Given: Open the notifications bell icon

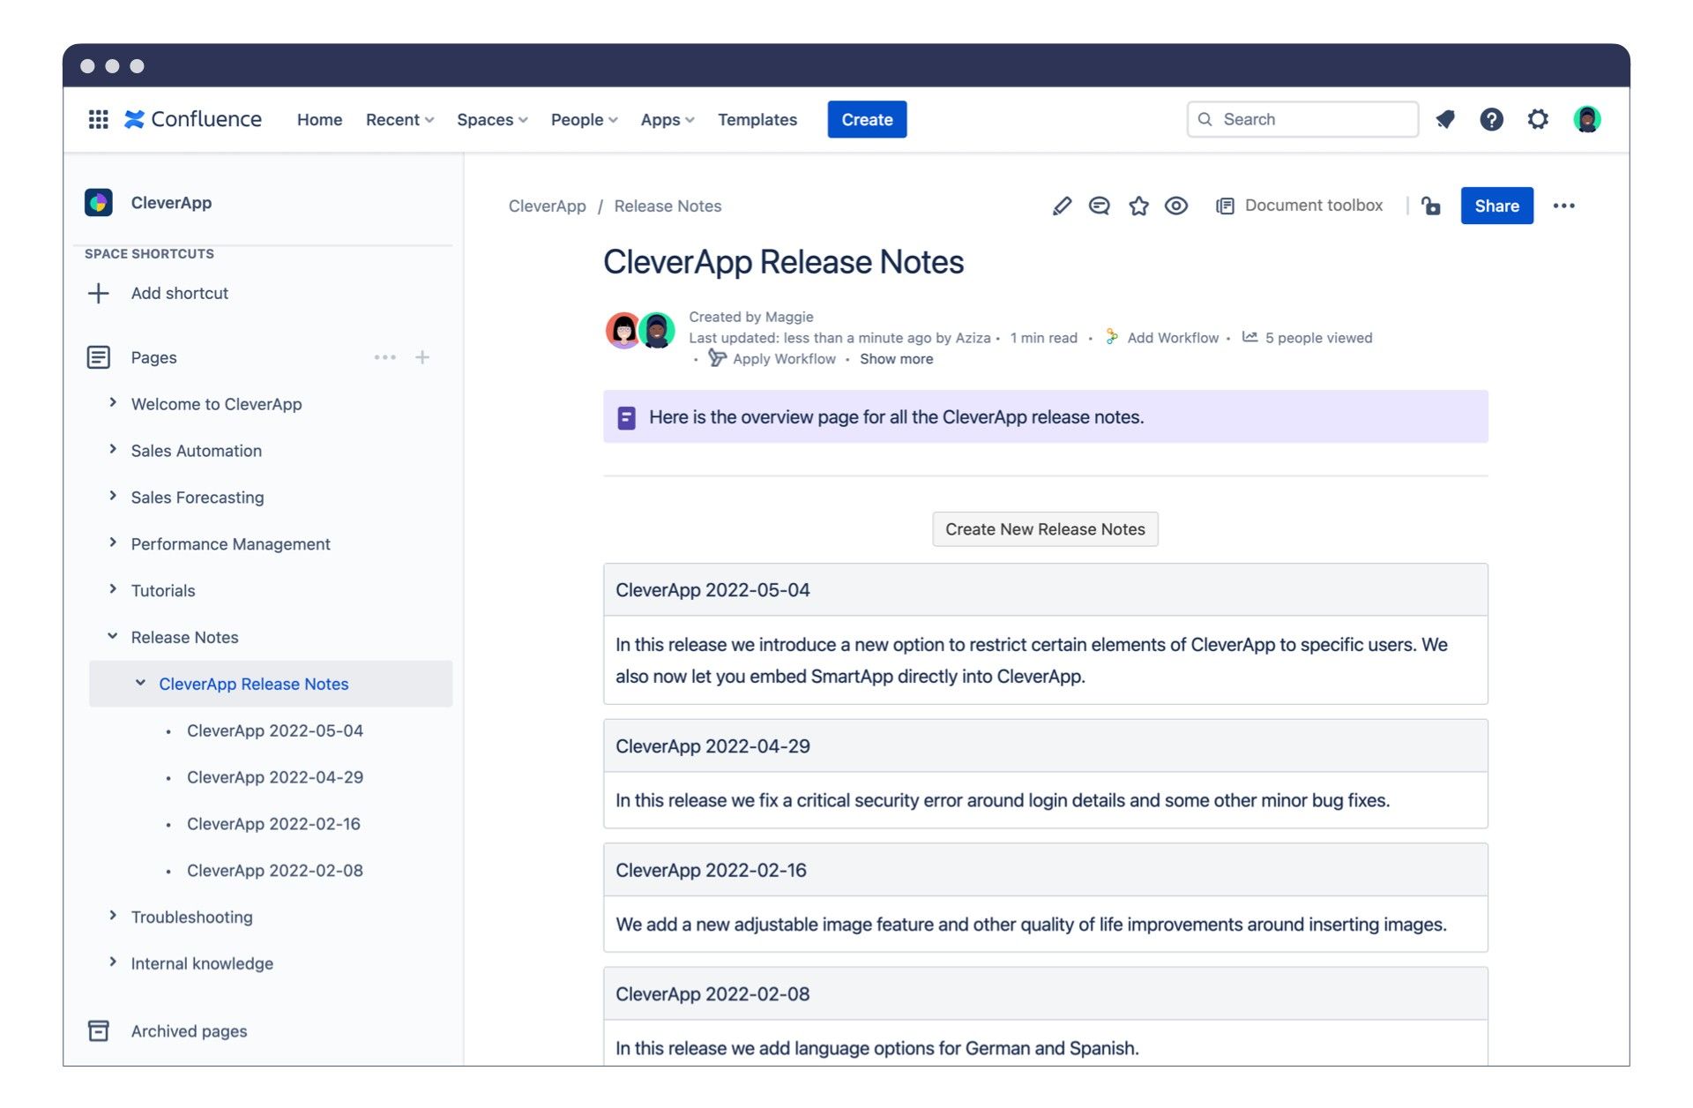Looking at the screenshot, I should click(1444, 119).
